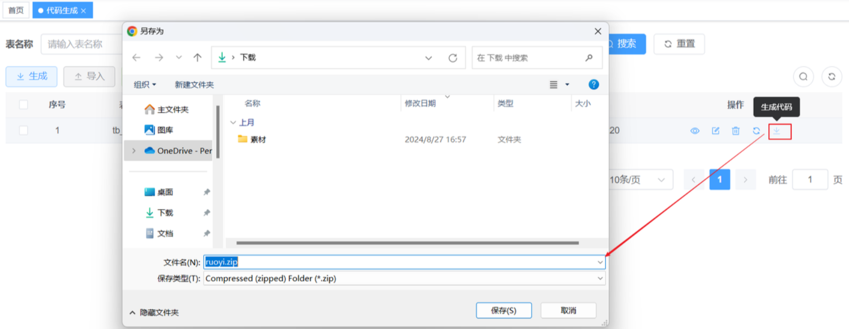Switch to the 首页 tab
Screen dimensions: 849x329
(16, 10)
